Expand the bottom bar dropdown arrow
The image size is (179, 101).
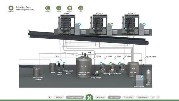tap(158, 97)
